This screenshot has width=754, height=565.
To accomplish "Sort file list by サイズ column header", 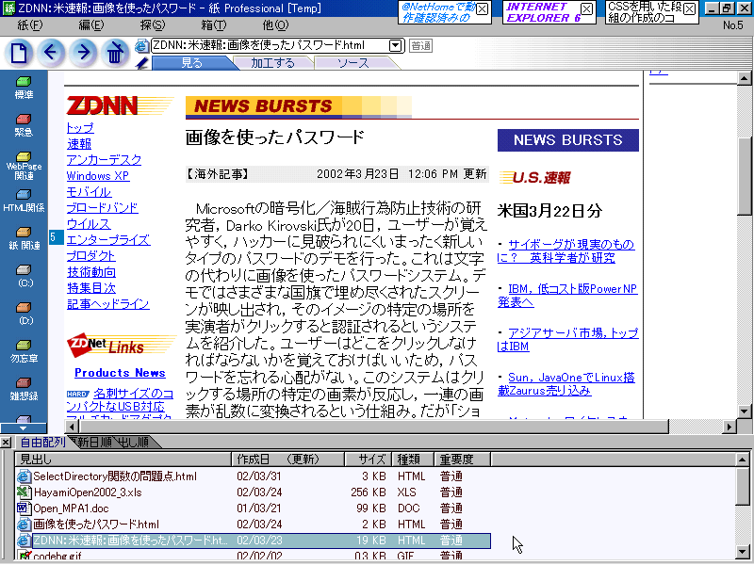I will [x=371, y=460].
